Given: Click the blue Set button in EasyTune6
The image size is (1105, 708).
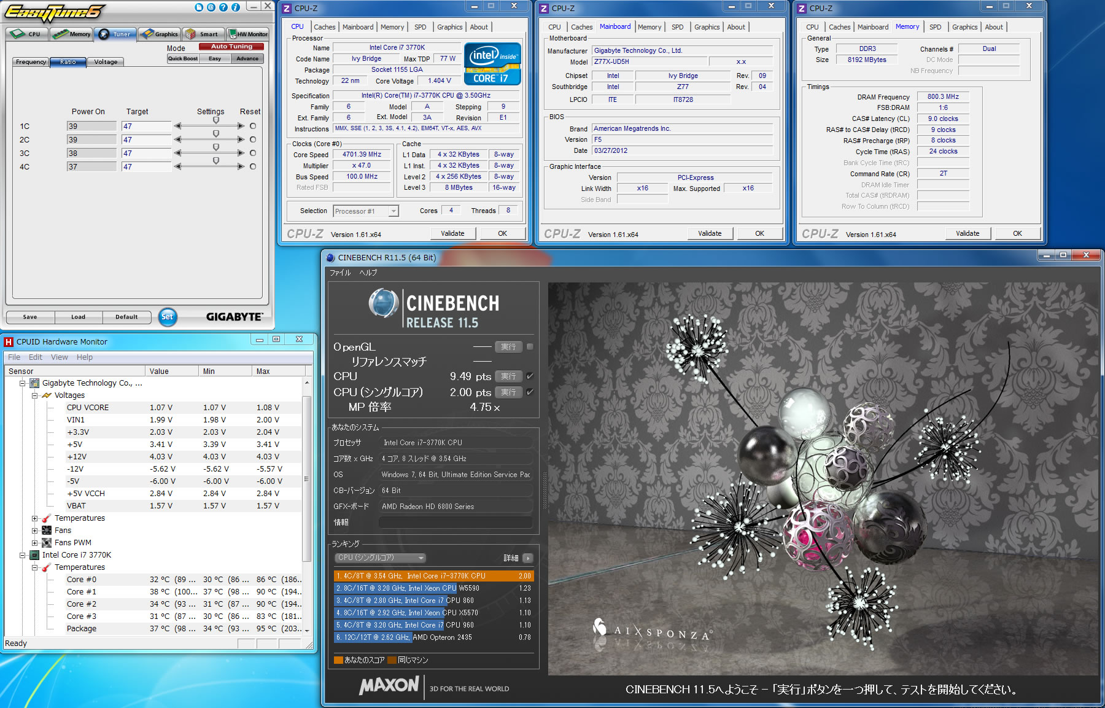Looking at the screenshot, I should (168, 317).
